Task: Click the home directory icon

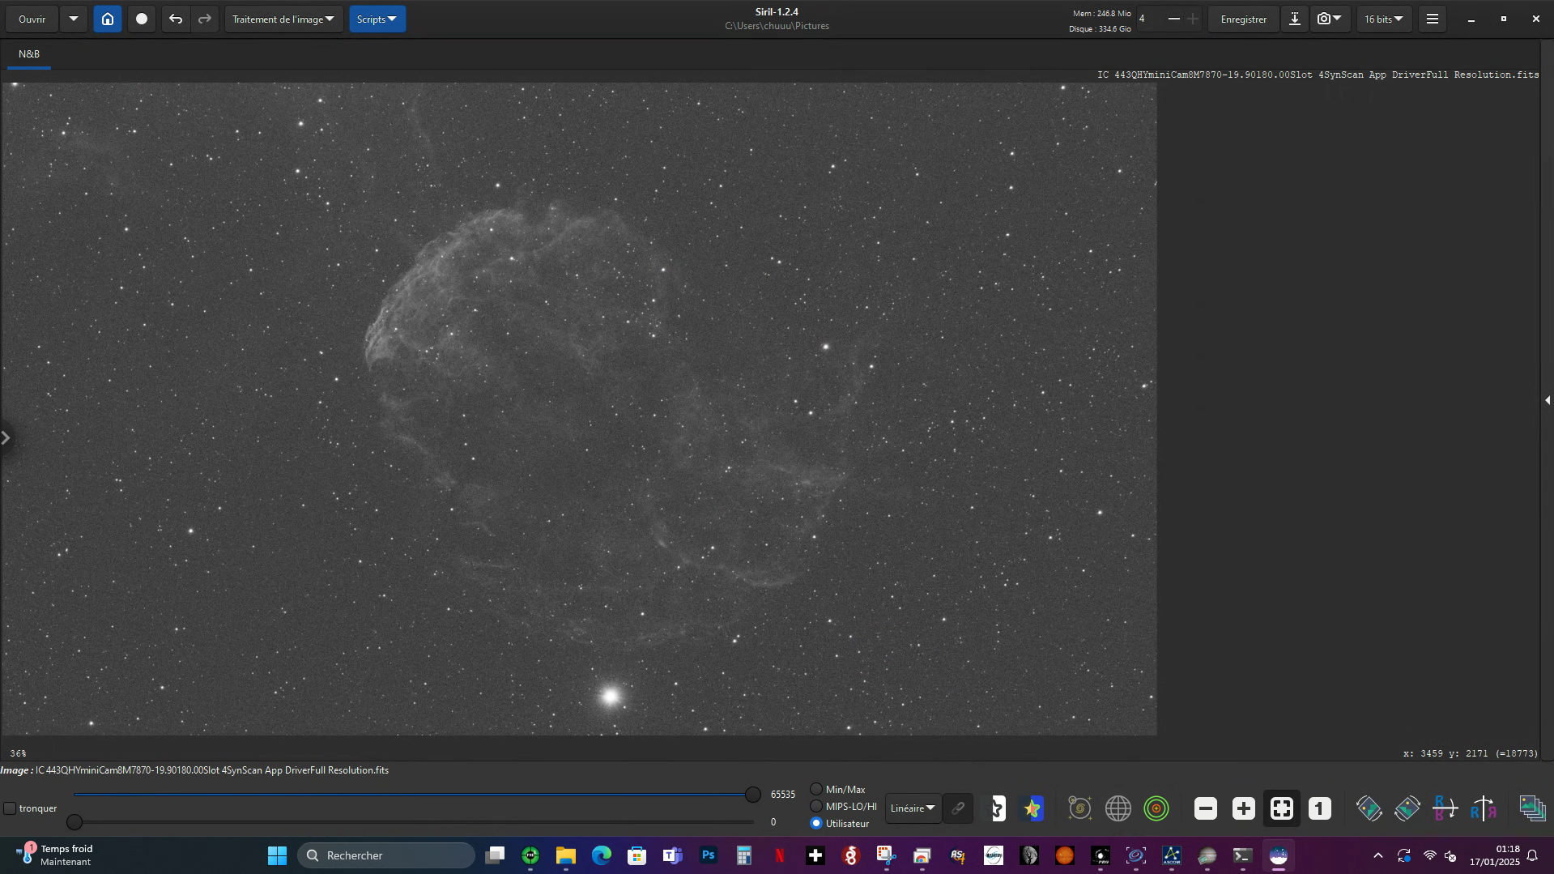Action: coord(108,19)
